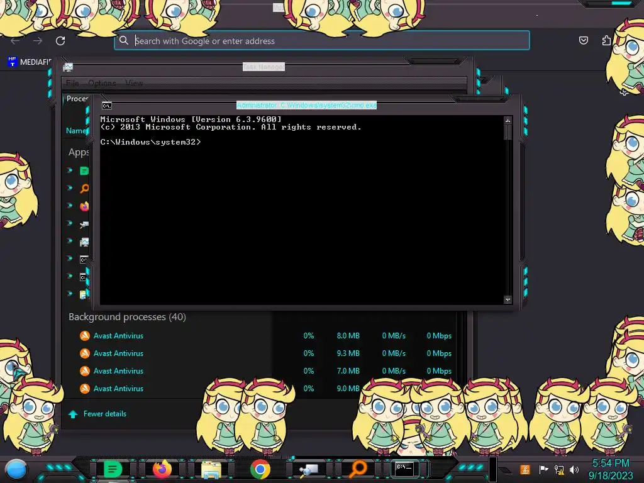Click the Fewer details up arrow icon
644x483 pixels.
(x=73, y=414)
